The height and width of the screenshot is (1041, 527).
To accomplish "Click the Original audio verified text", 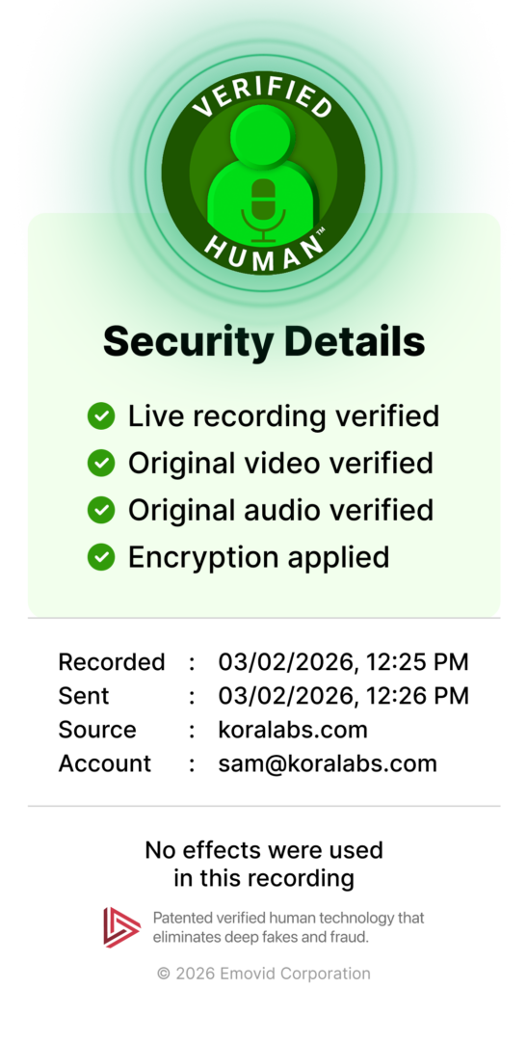I will [x=280, y=510].
